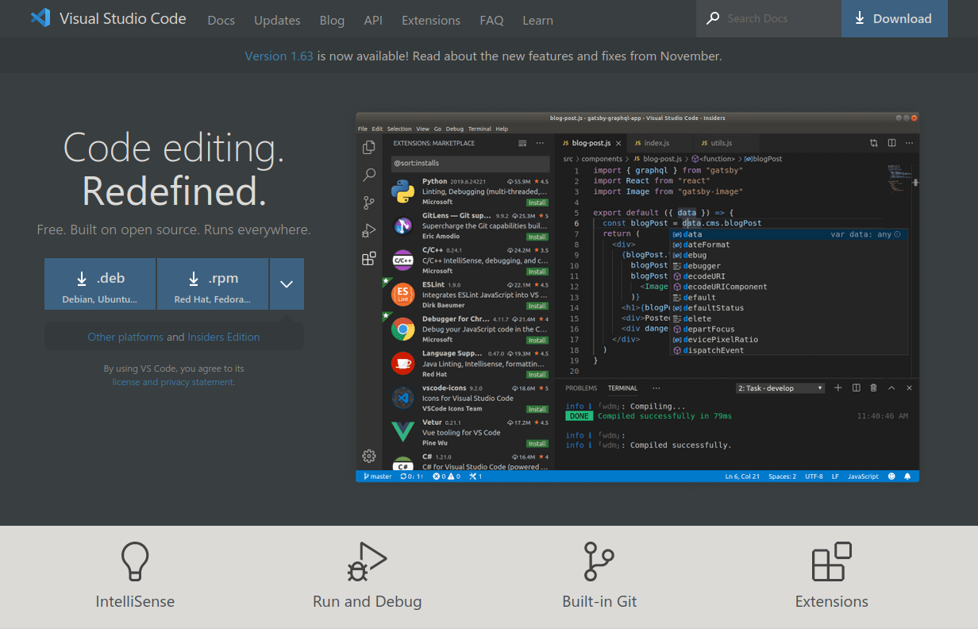Open Docs in the top navigation
Screen dimensions: 978x629
pyautogui.click(x=221, y=20)
